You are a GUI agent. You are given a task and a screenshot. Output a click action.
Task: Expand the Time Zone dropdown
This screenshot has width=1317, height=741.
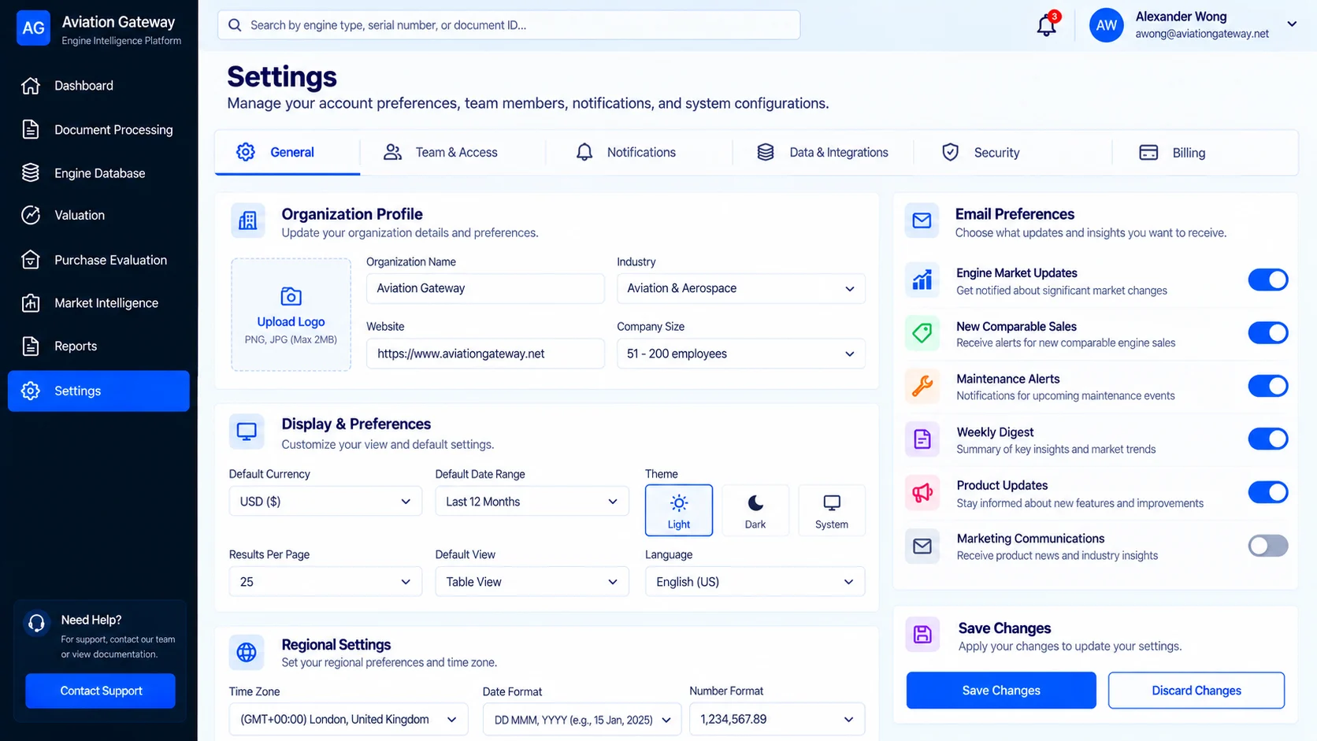point(348,720)
